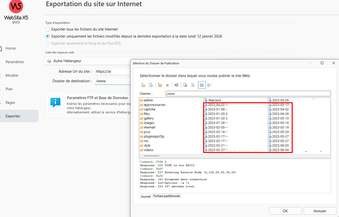Switch to details list view
Image resolution: width=339 pixels, height=217 pixels.
click(x=210, y=85)
